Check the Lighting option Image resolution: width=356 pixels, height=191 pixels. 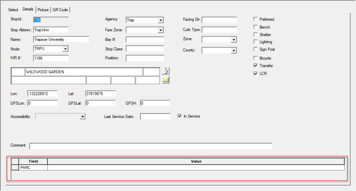click(255, 42)
